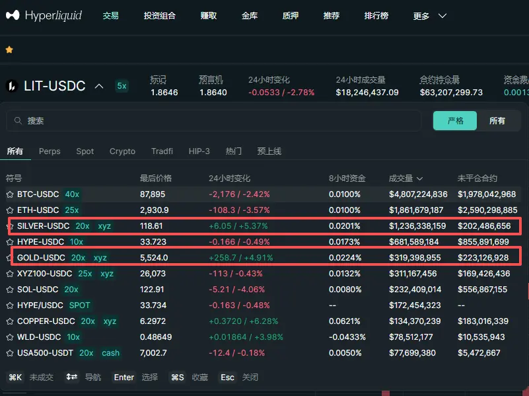Sort by 最后价格 column header
529x396 pixels.
(156, 178)
